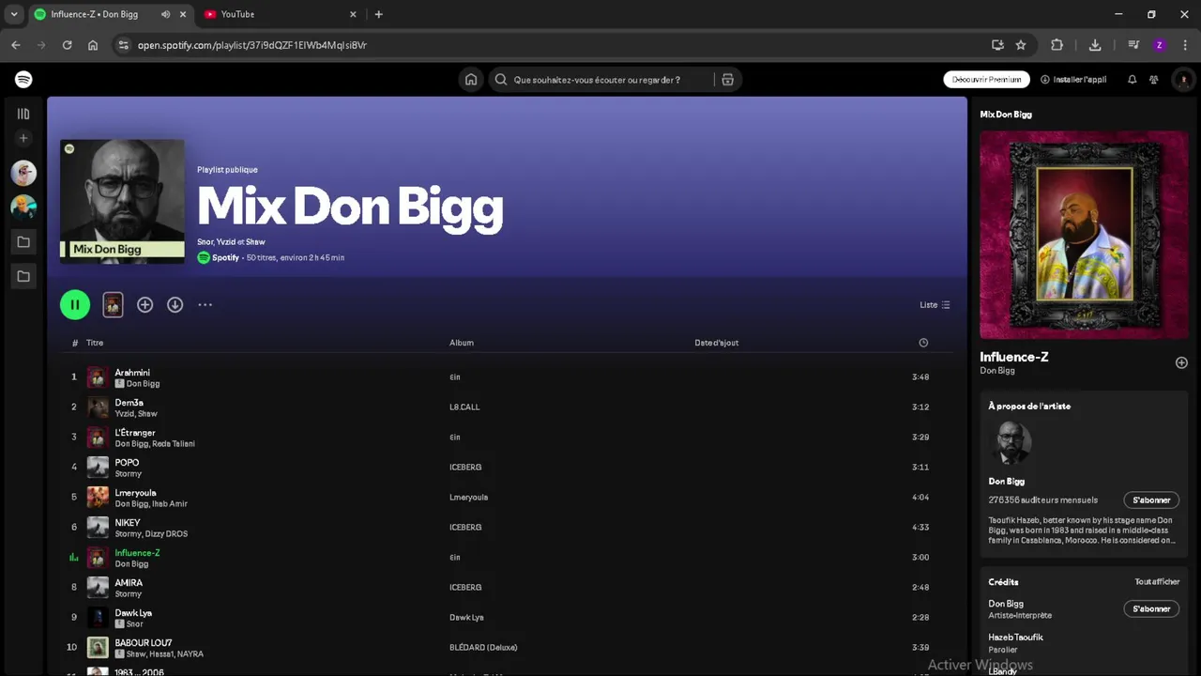Click the create playlist plus in sidebar
This screenshot has width=1201, height=676.
tap(23, 138)
